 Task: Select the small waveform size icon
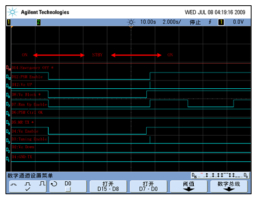tap(14, 184)
